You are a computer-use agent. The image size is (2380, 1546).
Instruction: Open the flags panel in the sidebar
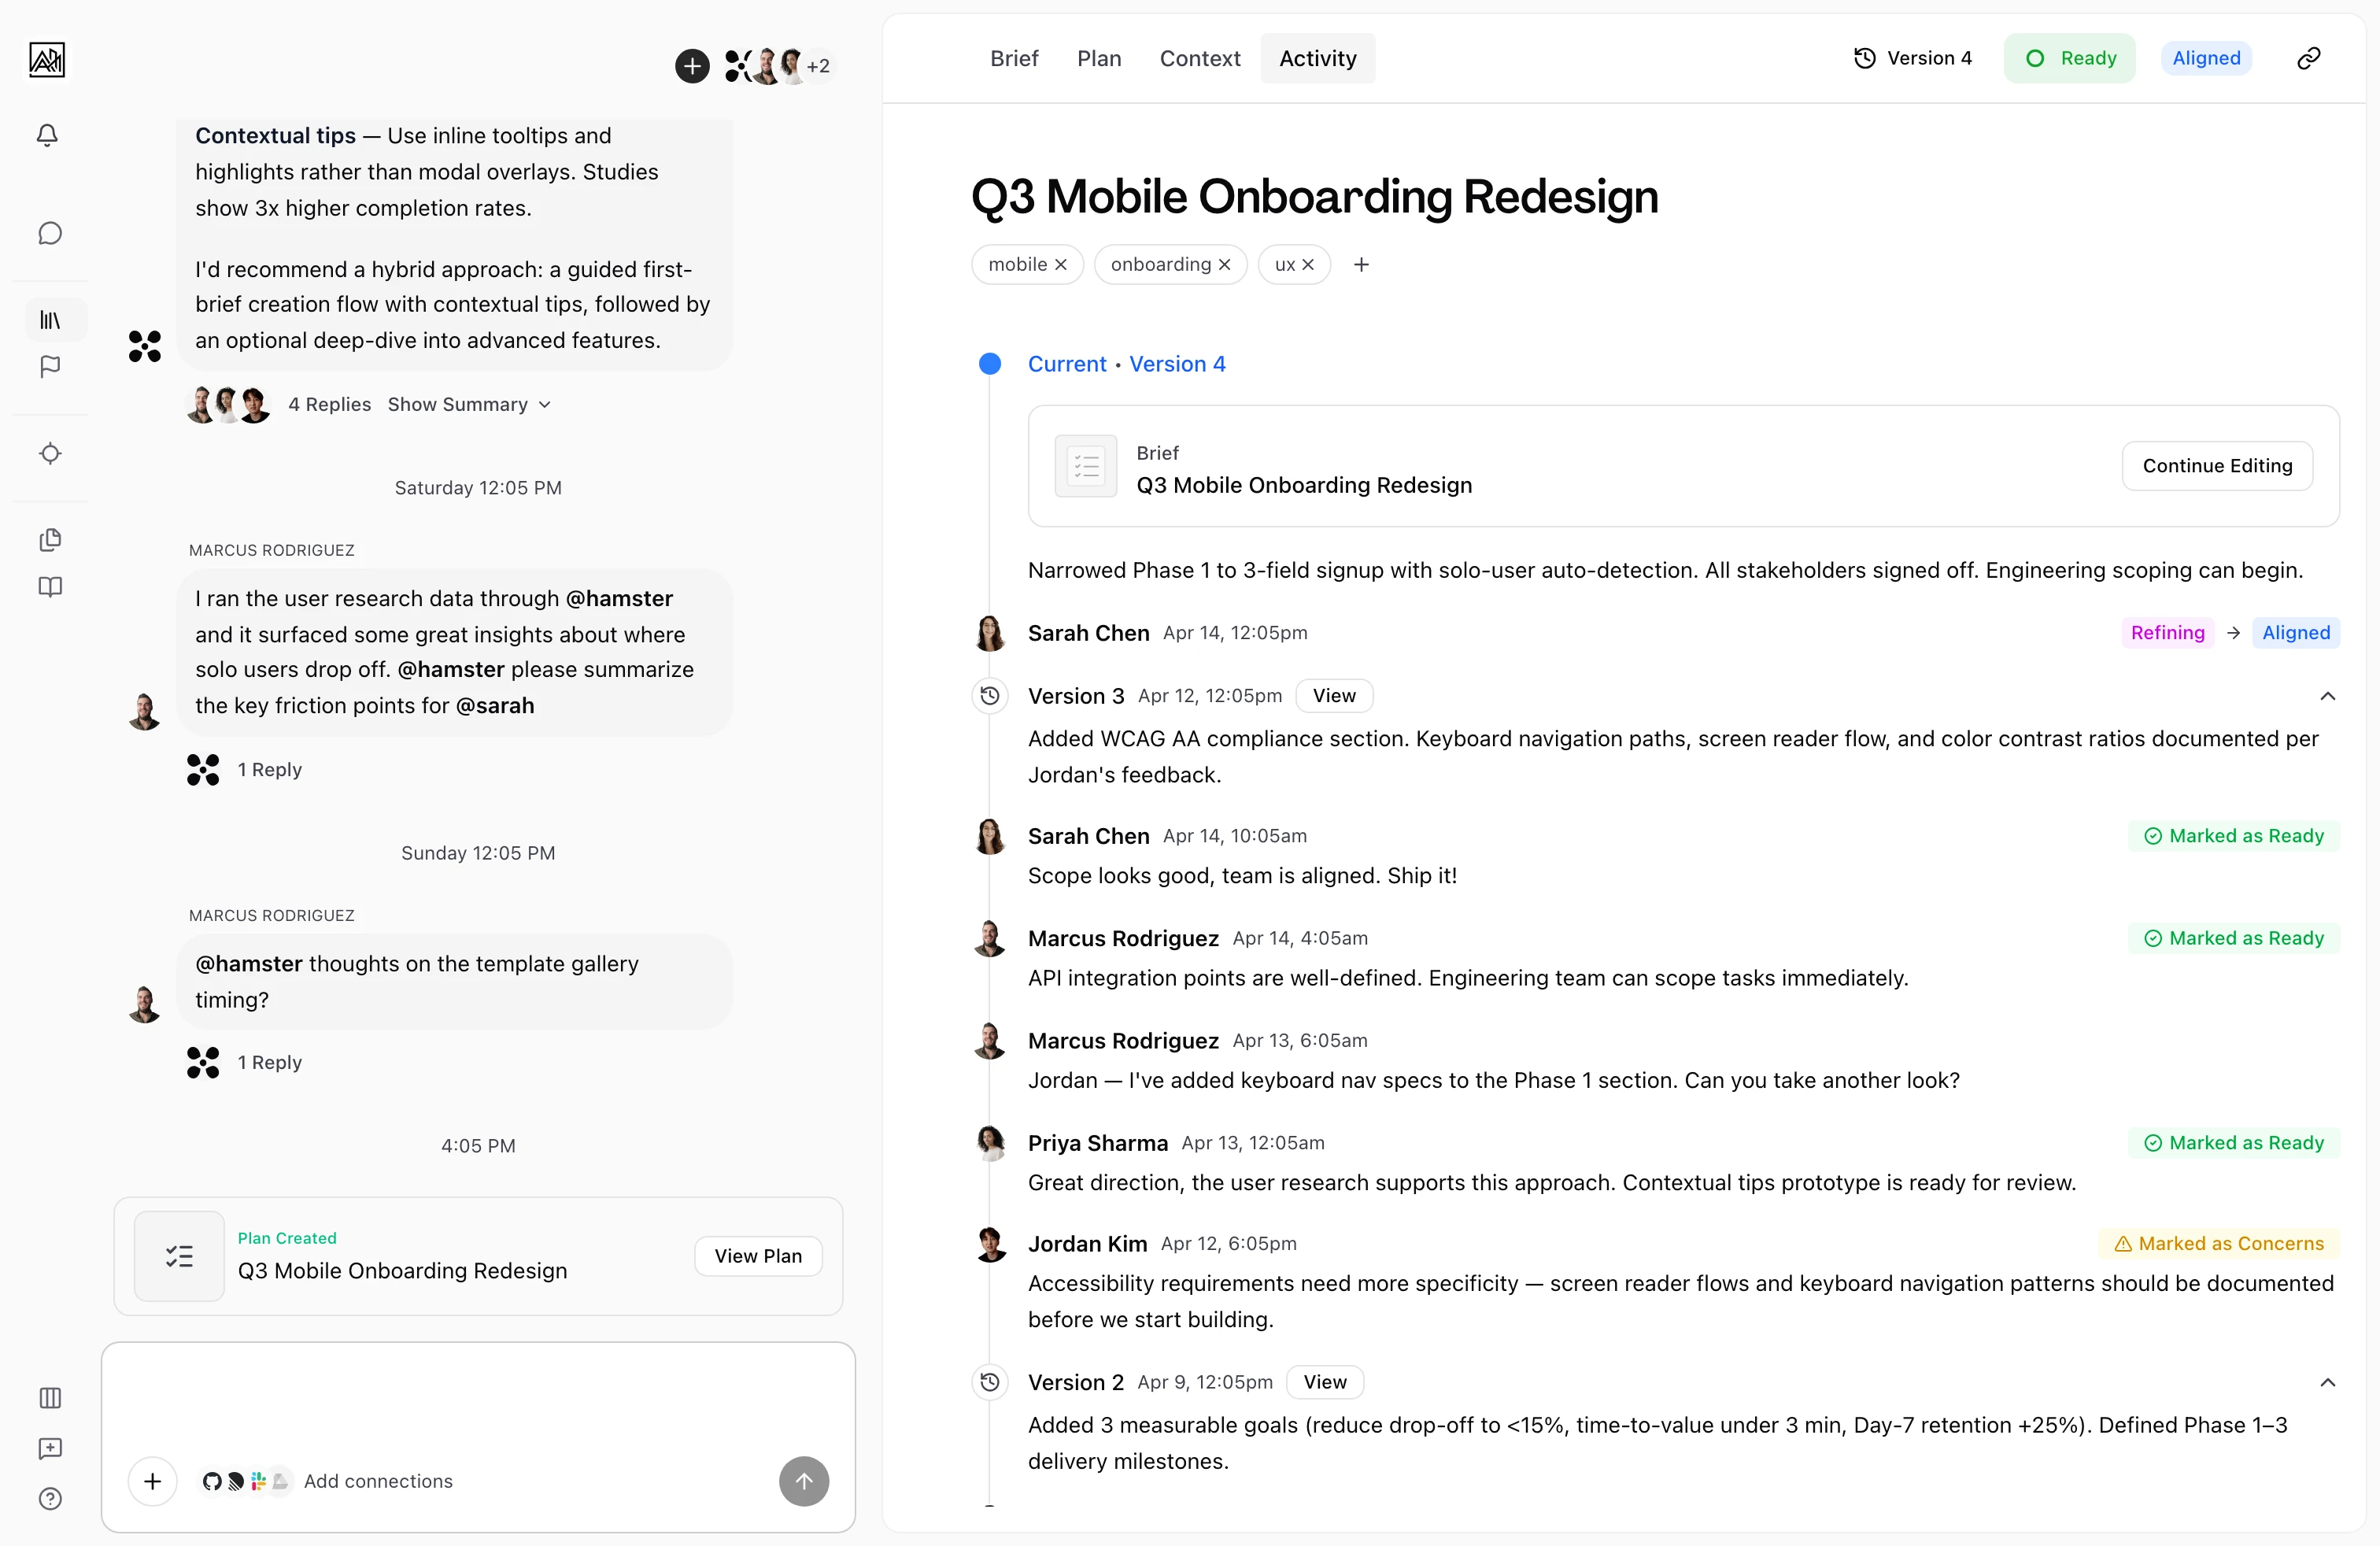[49, 367]
